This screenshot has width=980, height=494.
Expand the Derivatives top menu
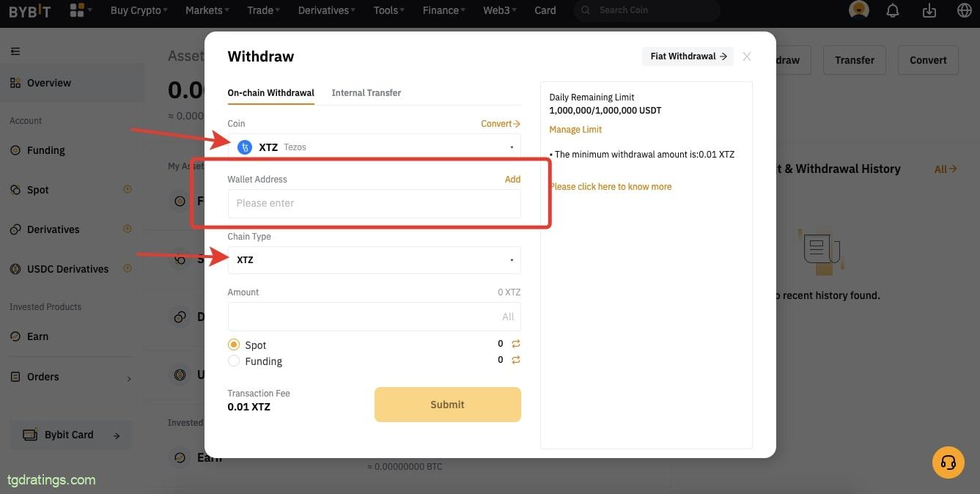pyautogui.click(x=327, y=10)
